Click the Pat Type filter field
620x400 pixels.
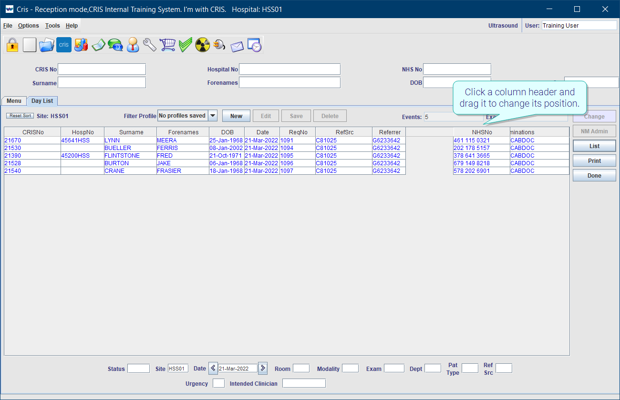coord(470,369)
